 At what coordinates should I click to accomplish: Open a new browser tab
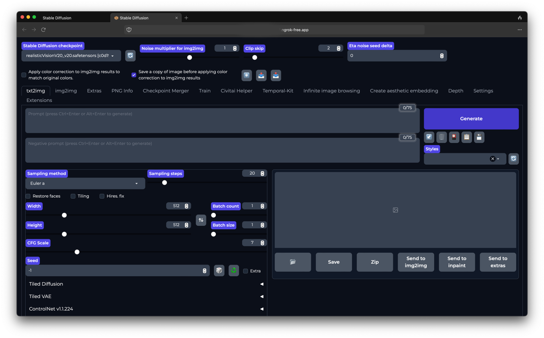186,18
